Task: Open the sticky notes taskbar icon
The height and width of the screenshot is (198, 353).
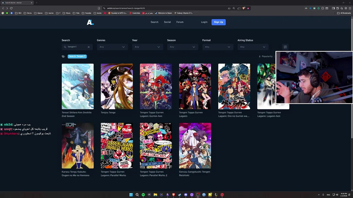Action: click(210, 195)
